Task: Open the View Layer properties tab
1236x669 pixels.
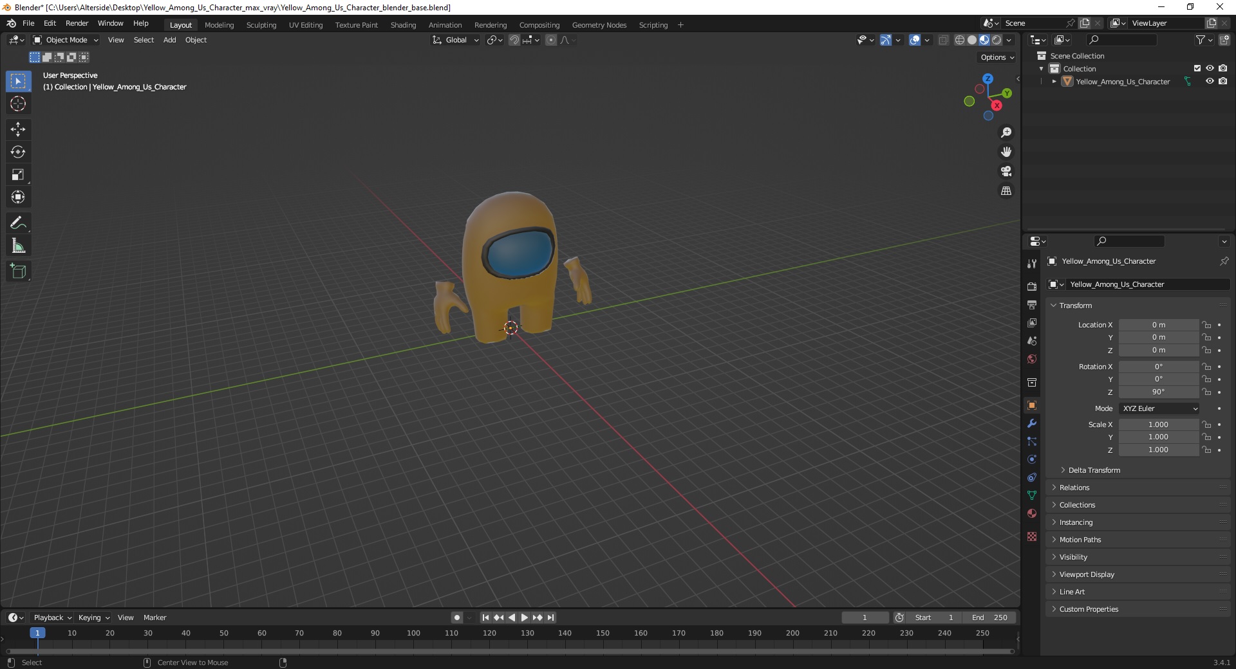Action: click(x=1032, y=322)
